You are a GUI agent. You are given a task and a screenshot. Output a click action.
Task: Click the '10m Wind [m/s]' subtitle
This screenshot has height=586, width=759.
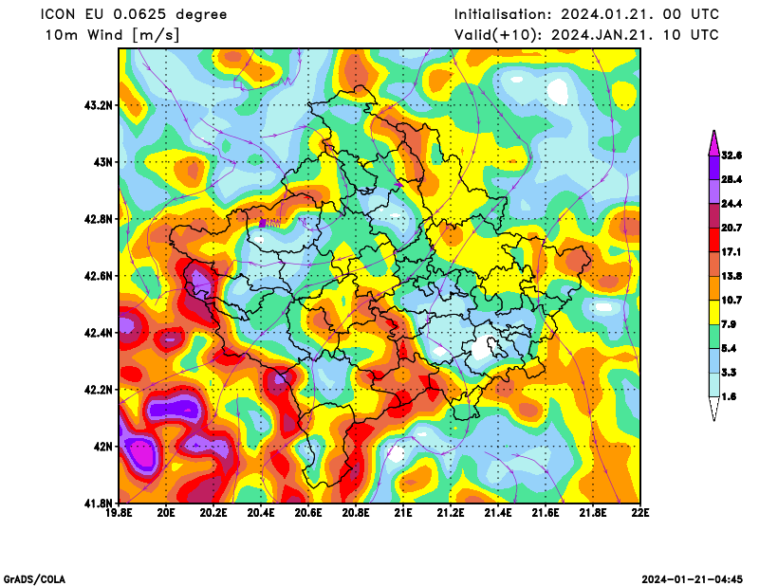(112, 35)
